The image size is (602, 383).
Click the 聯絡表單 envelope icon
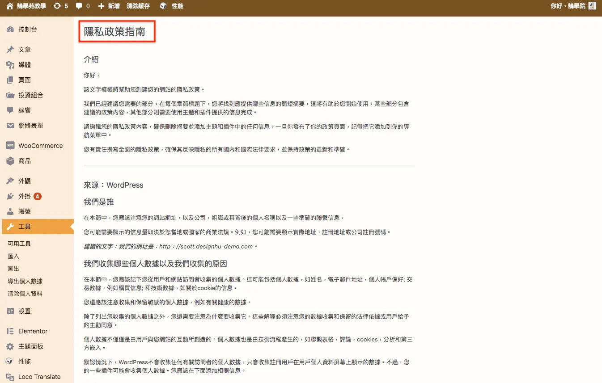10,126
